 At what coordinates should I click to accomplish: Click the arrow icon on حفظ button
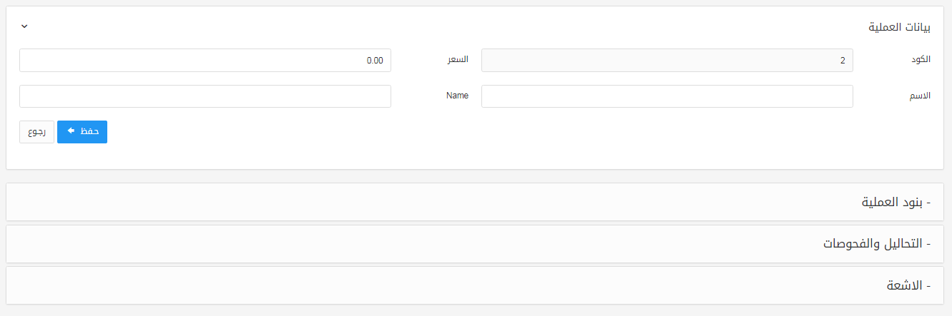pyautogui.click(x=71, y=131)
